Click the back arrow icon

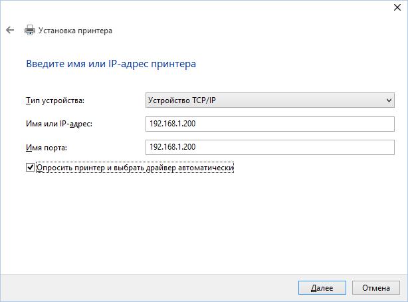[10, 31]
